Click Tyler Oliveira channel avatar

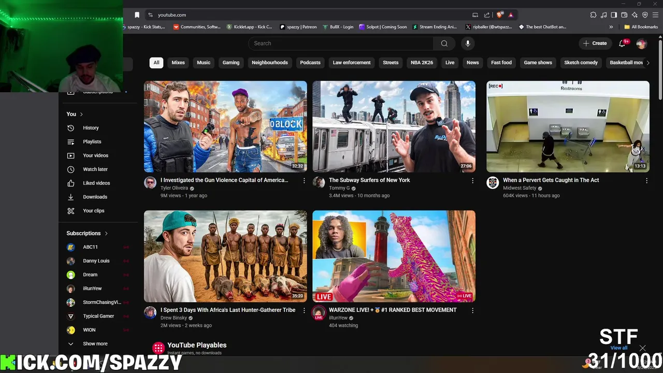click(x=150, y=182)
